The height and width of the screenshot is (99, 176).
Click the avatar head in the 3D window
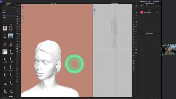tap(48, 60)
